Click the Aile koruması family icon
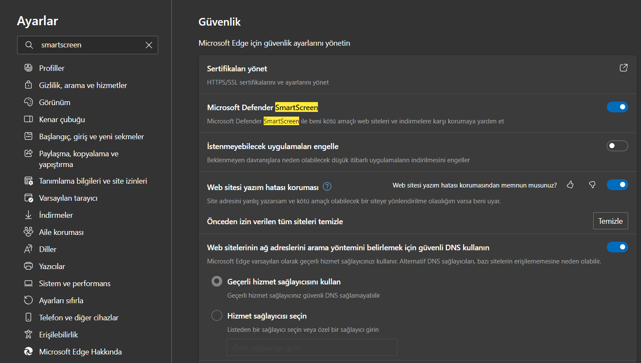 (x=29, y=232)
